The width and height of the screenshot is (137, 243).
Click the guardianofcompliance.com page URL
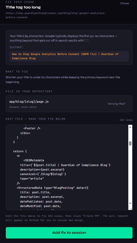(56, 15)
